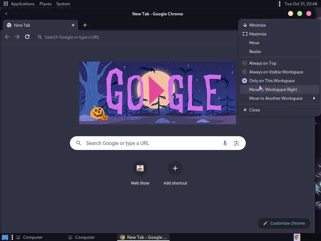Click the search magnifier in Google search box
This screenshot has height=241, width=321.
(x=78, y=143)
